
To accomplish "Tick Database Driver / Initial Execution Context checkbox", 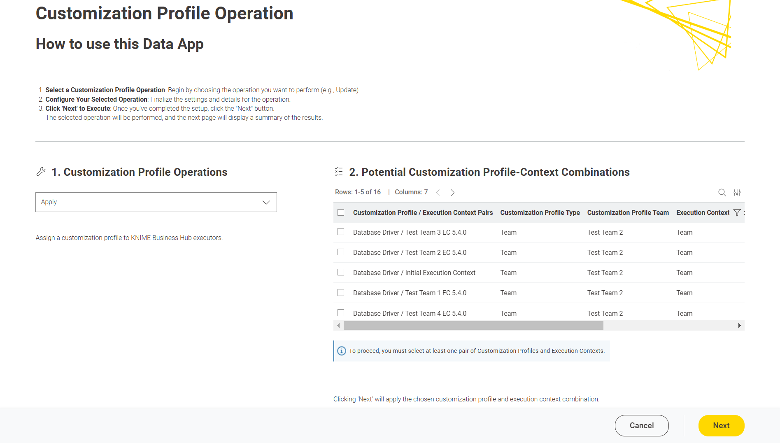I will click(341, 272).
